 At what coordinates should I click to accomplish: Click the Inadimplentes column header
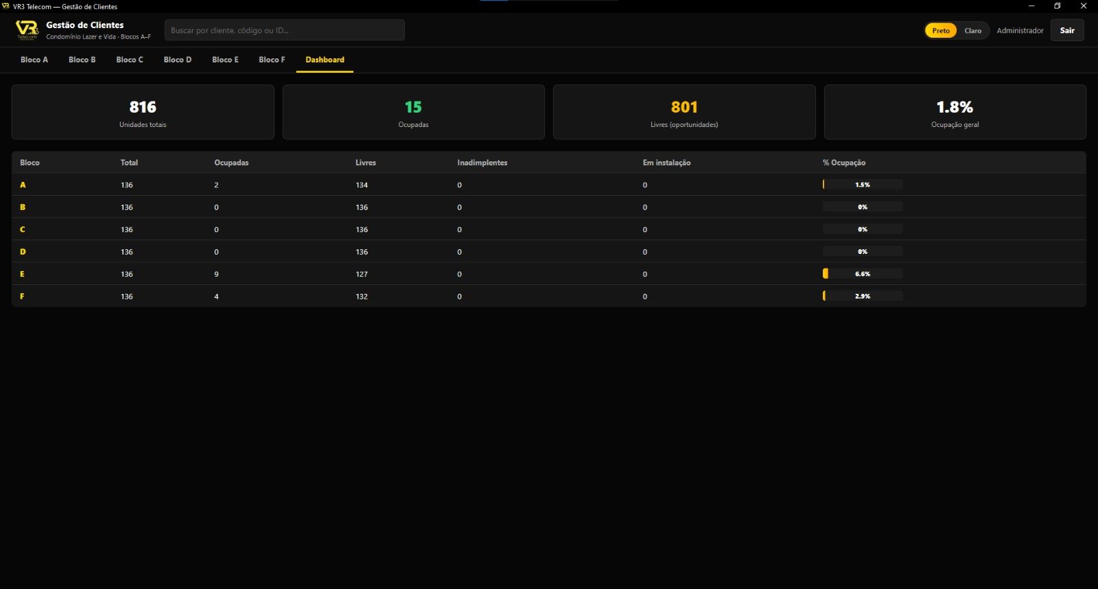tap(482, 163)
